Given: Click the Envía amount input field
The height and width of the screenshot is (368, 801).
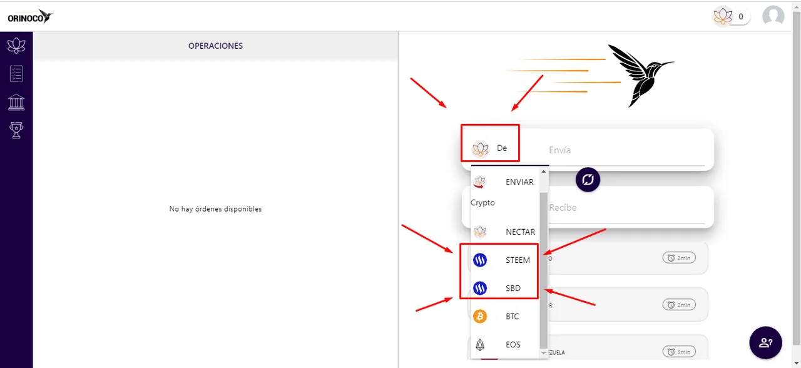Looking at the screenshot, I should (626, 150).
